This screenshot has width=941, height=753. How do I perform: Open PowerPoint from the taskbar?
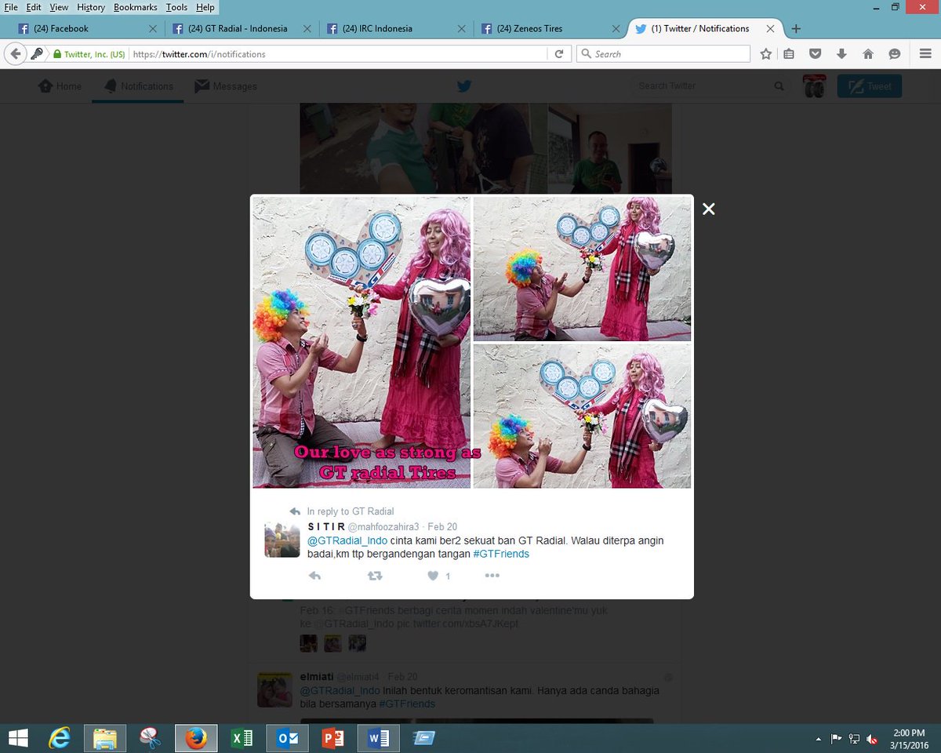click(x=332, y=738)
